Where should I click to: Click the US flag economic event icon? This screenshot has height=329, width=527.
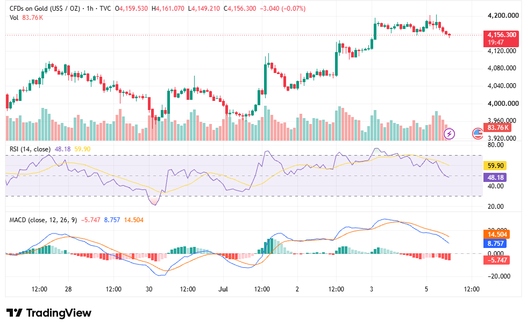tap(478, 134)
